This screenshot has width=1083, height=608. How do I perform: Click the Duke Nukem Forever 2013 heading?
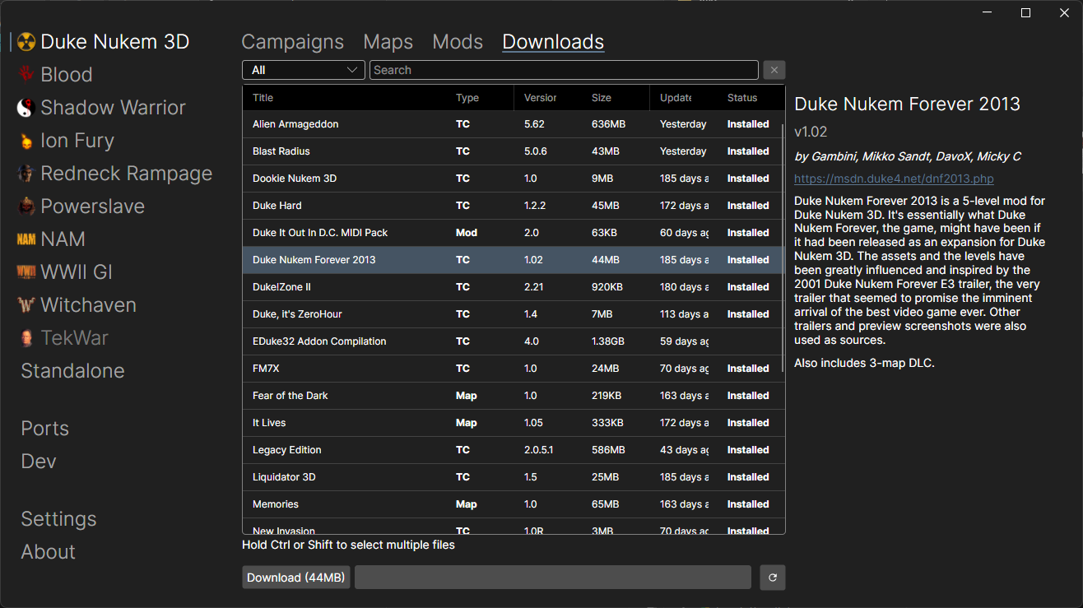coord(907,104)
